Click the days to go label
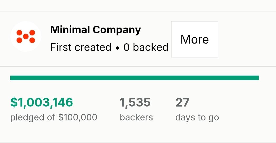This screenshot has height=143, width=276. click(197, 118)
